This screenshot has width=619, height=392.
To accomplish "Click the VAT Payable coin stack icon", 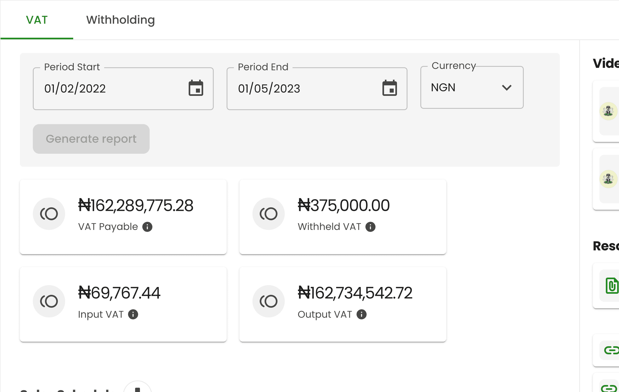I will [49, 213].
